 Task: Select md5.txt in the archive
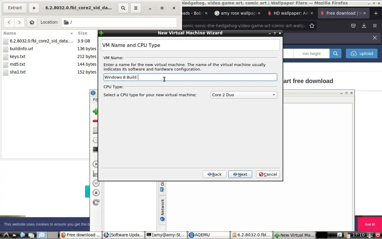click(17, 64)
